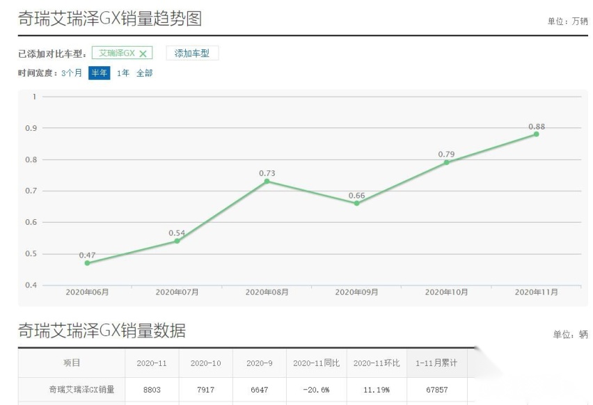This screenshot has width=593, height=405.
Task: Click the 奇瑞艾瑞泽GX销量数据 heading
Action: pyautogui.click(x=102, y=331)
